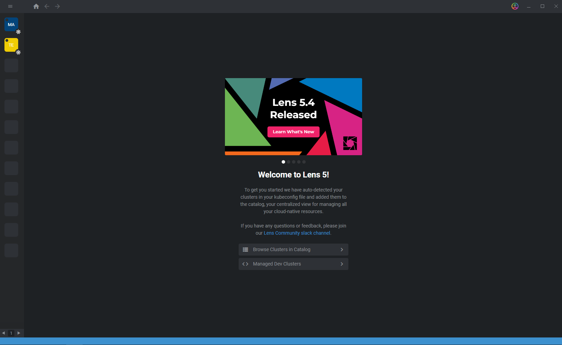This screenshot has width=562, height=345.
Task: Select the fifth carousel dot indicator
Action: (x=304, y=162)
